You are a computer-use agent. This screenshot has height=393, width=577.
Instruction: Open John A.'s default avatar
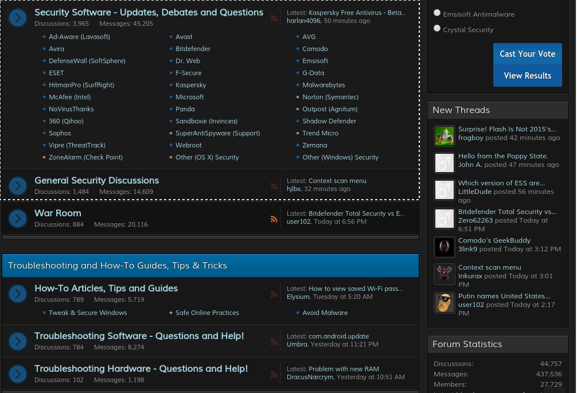(x=444, y=162)
